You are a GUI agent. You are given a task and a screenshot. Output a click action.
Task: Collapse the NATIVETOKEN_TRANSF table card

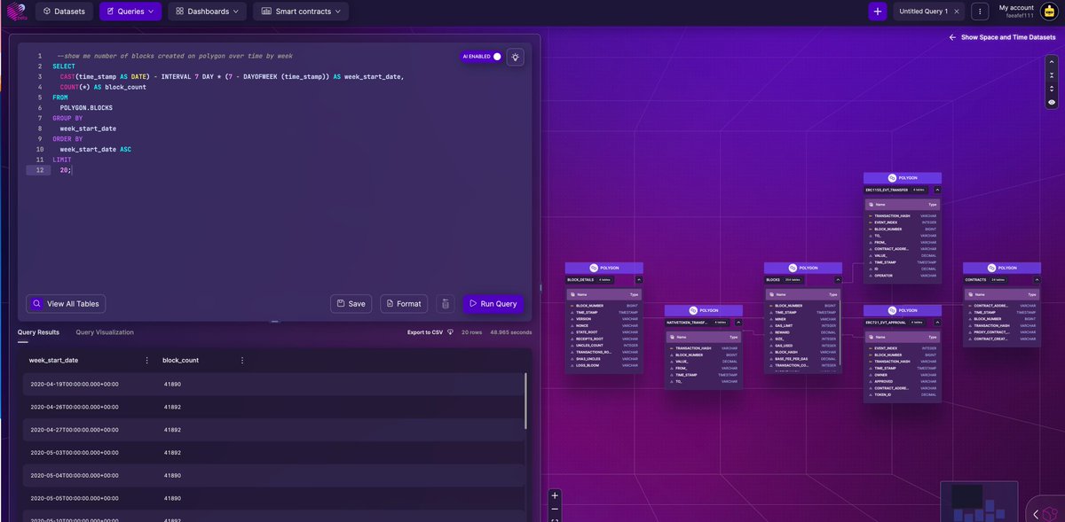[x=737, y=323]
